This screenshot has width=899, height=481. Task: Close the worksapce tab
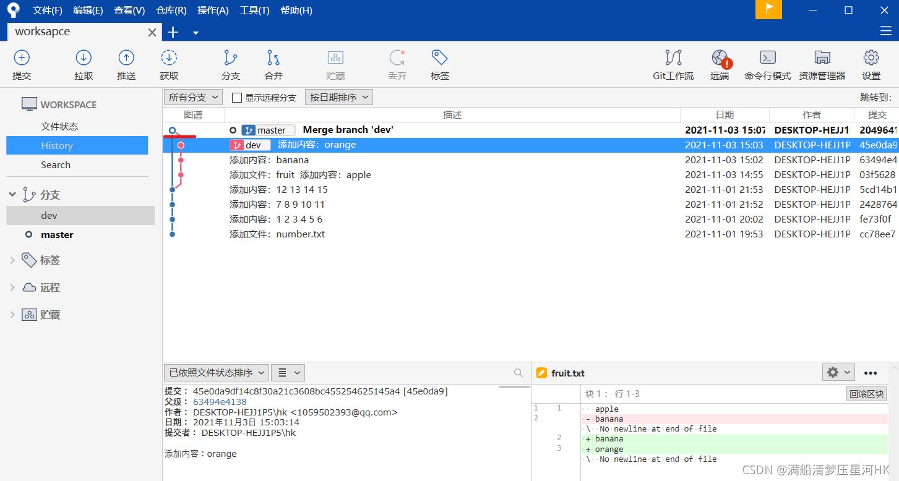point(152,32)
